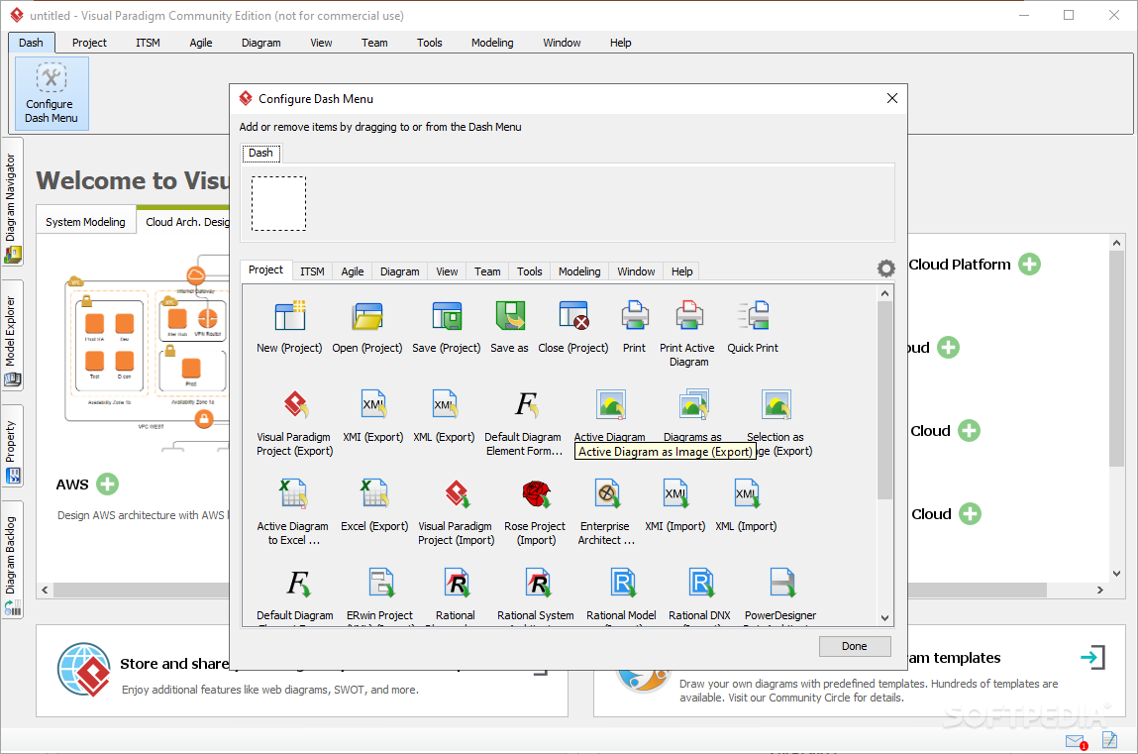Screen dimensions: 1138x754
Task: Click empty dashed Dash menu slot
Action: coord(278,203)
